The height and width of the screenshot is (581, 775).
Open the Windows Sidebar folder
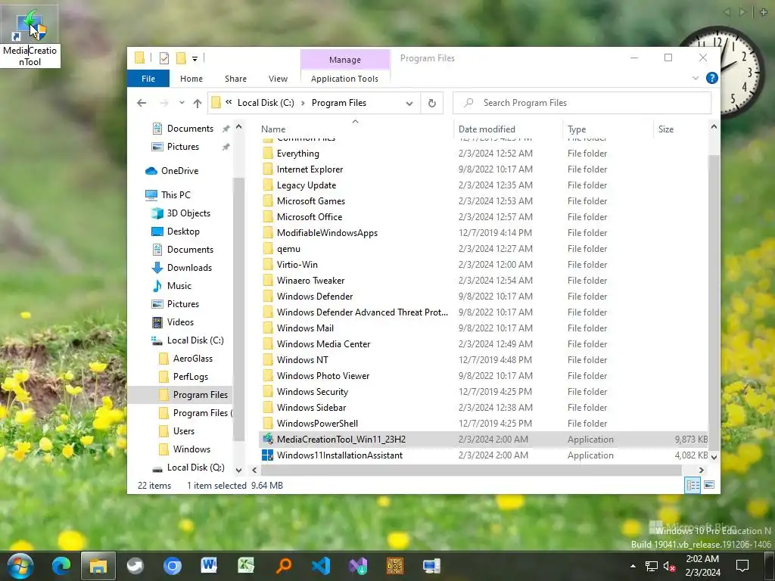(311, 408)
